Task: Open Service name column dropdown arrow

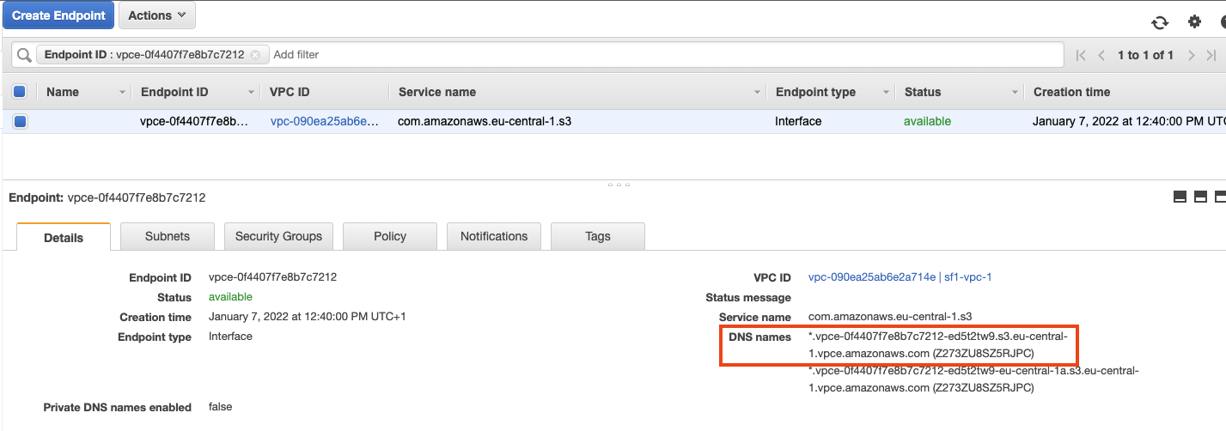Action: pyautogui.click(x=758, y=93)
